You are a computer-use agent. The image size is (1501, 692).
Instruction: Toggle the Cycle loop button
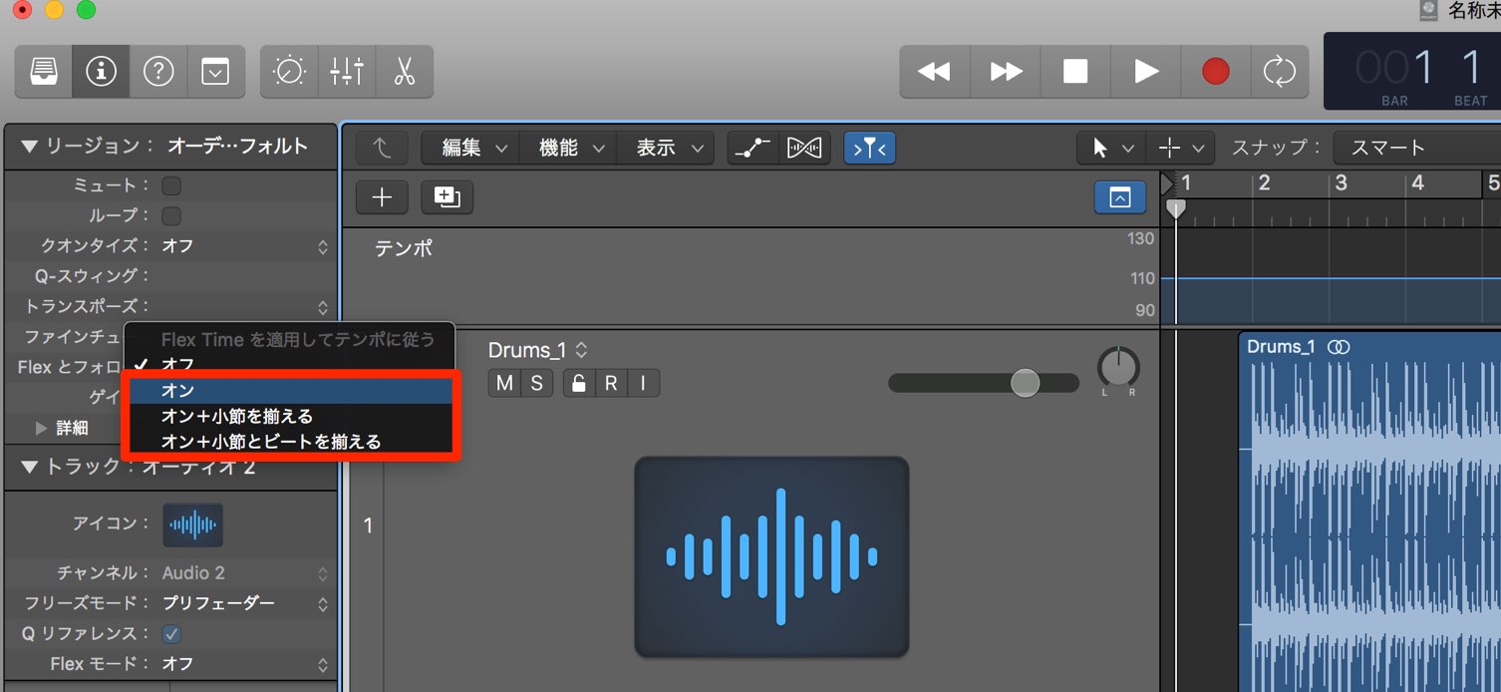click(x=1279, y=71)
